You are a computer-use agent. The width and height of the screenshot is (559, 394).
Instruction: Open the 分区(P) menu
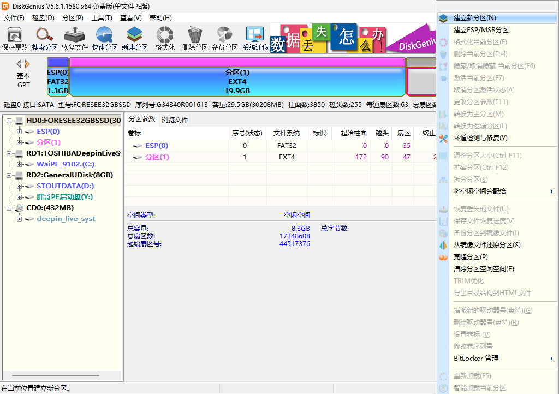(73, 18)
